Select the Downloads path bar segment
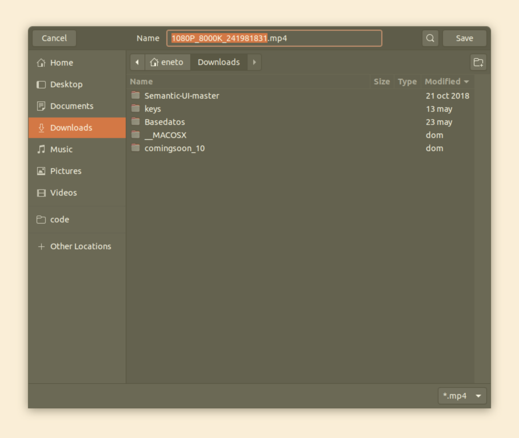Viewport: 519px width, 438px height. (219, 62)
